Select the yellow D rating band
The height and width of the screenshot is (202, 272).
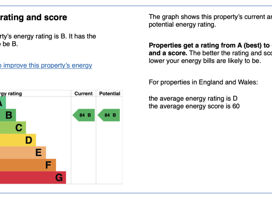pos(18,140)
